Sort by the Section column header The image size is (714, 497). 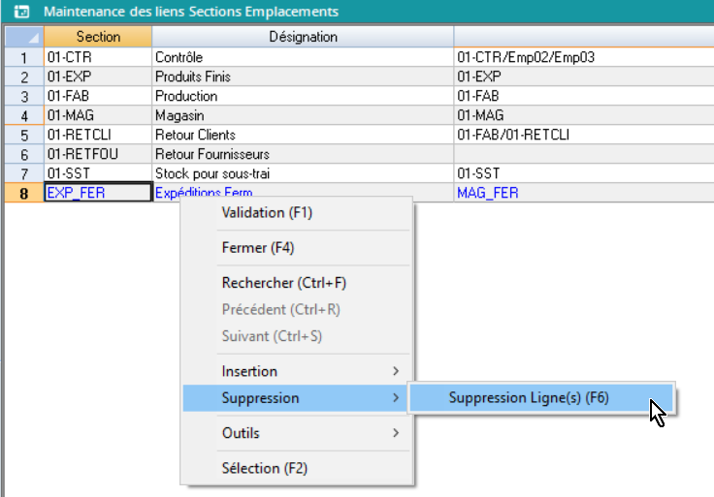pos(98,37)
